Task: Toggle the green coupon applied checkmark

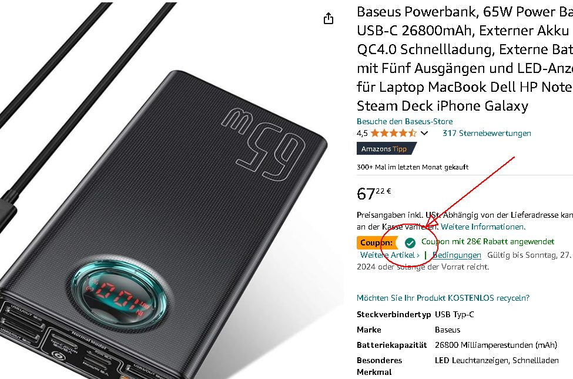Action: coord(410,242)
